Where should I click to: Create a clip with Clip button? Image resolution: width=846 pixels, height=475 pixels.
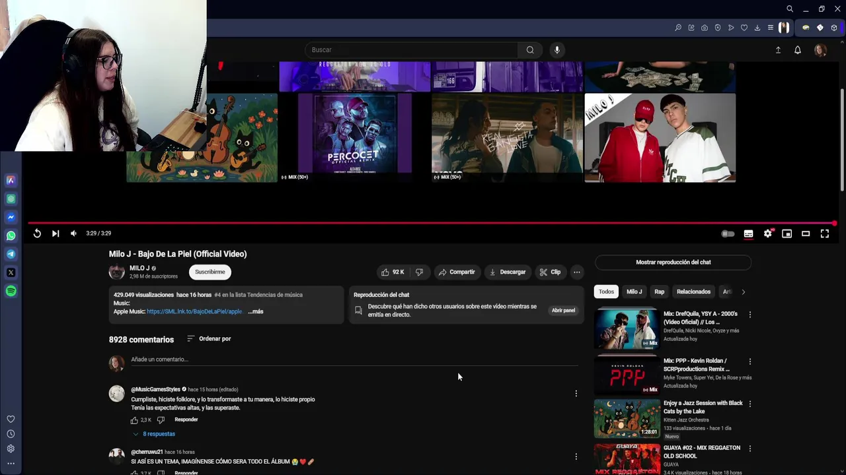point(550,272)
